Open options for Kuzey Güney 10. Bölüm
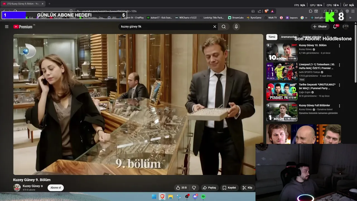The width and height of the screenshot is (357, 201). pos(339,46)
